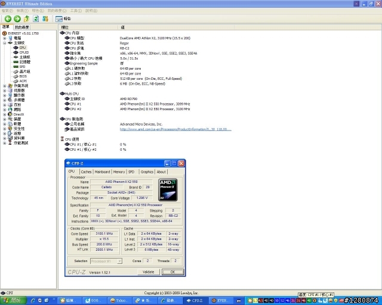Click the green Back arrow toolbar icon
382x305 pixels.
click(x=8, y=18)
